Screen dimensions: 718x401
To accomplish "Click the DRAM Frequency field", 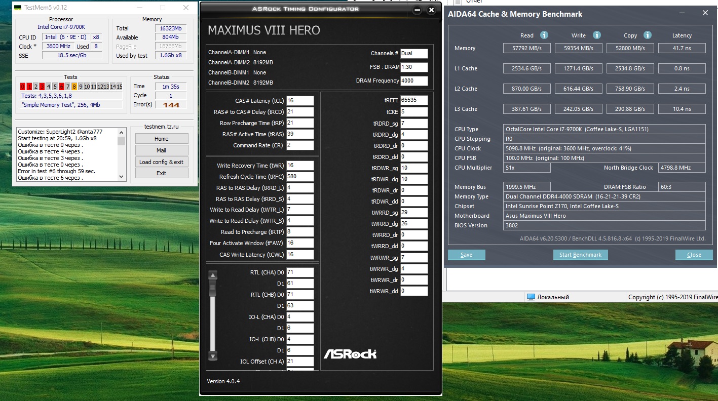I will tap(414, 81).
